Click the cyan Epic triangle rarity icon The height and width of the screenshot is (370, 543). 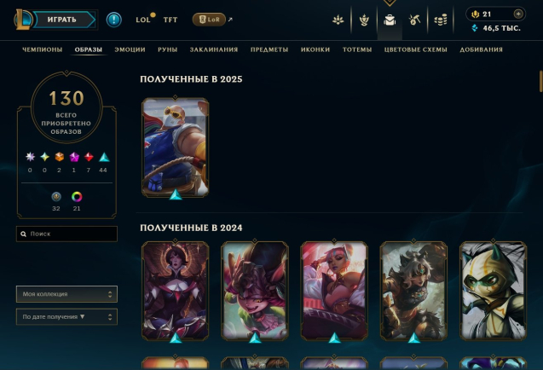(x=104, y=157)
